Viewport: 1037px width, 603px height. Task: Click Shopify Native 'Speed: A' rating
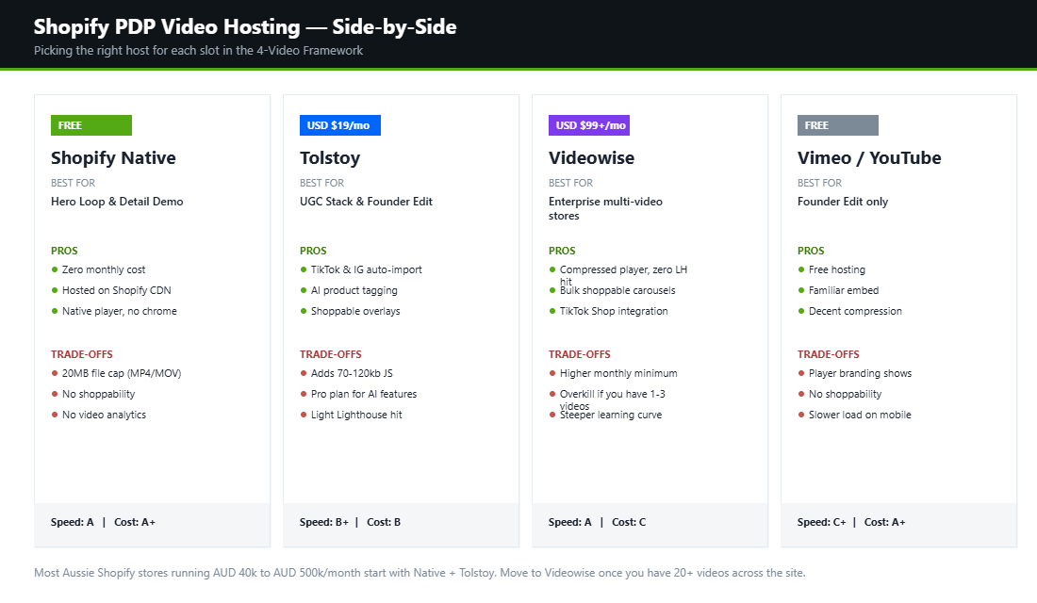pyautogui.click(x=72, y=522)
